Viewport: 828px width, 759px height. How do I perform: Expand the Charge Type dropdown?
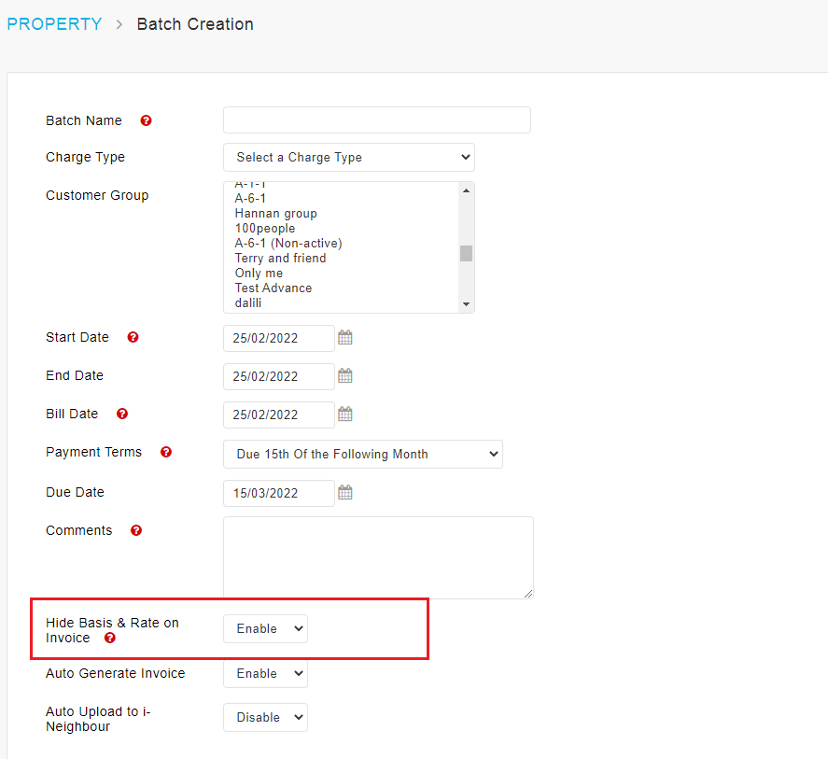point(349,158)
